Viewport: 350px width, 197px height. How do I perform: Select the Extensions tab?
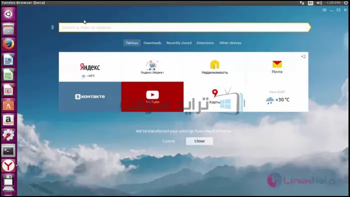[206, 43]
